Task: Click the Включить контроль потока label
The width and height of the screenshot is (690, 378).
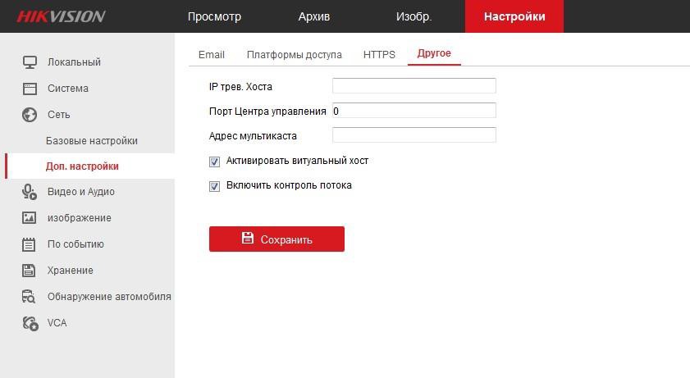Action: (289, 185)
